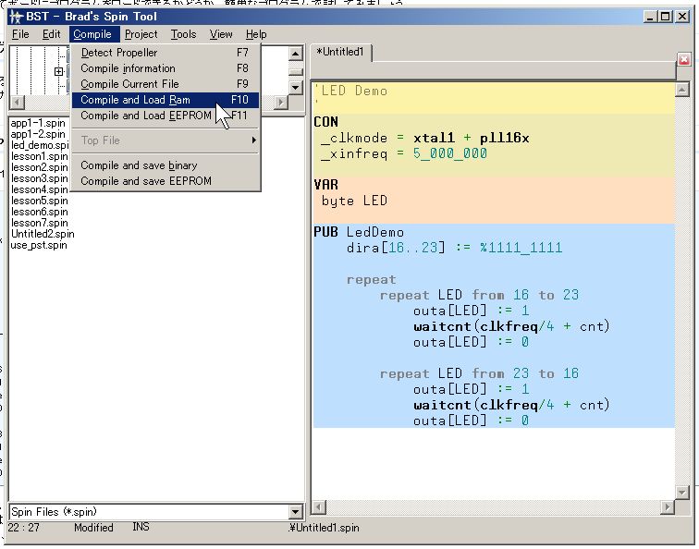The image size is (699, 549).
Task: Select Detect Propeller menu entry
Action: point(119,53)
